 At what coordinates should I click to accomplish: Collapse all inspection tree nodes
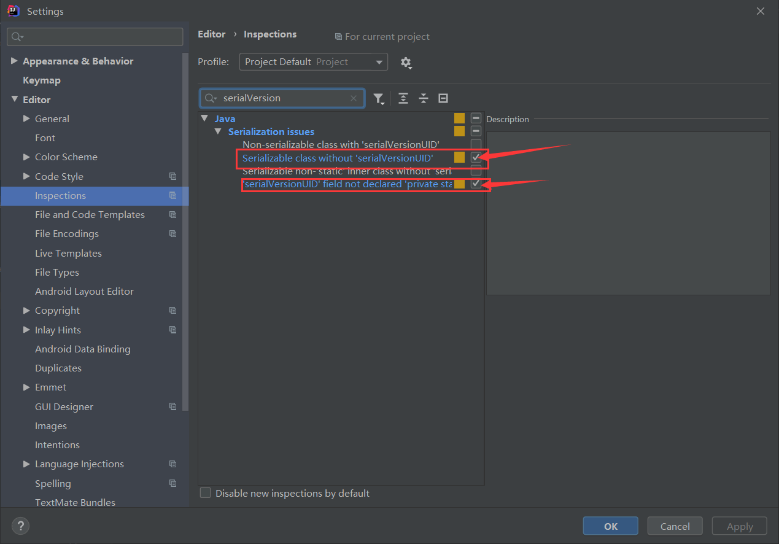(424, 98)
